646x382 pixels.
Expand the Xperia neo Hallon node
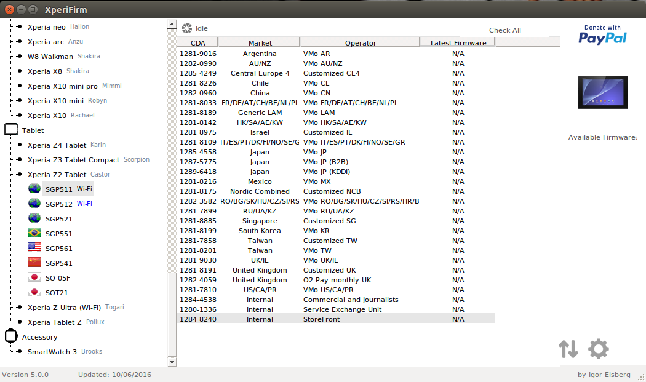point(19,27)
